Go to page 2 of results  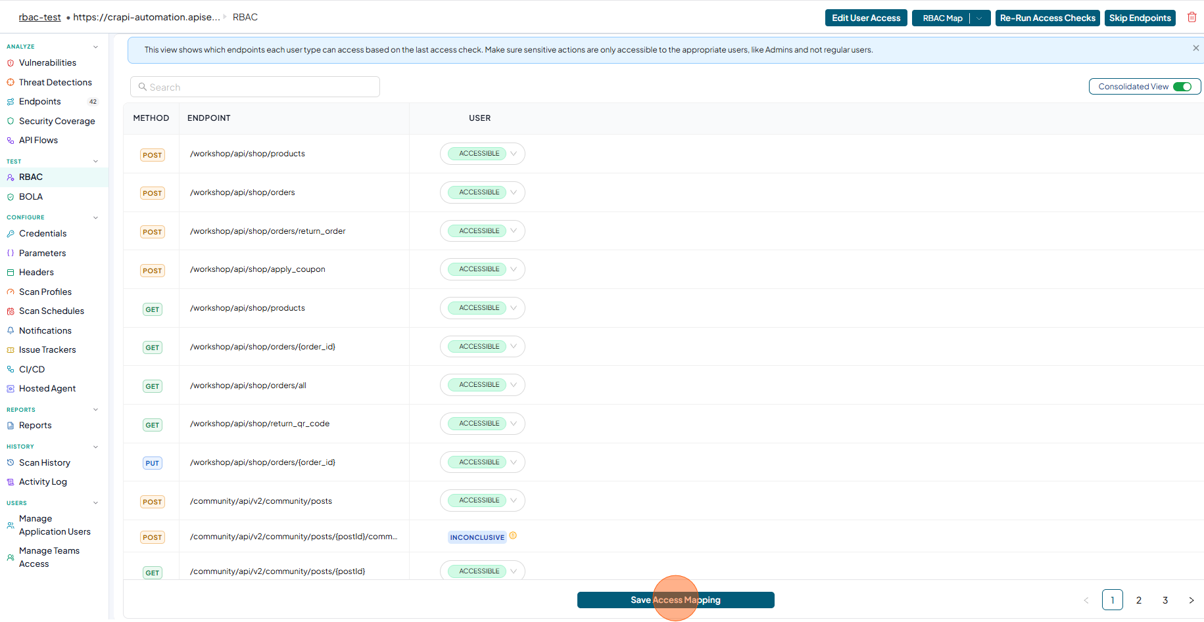[x=1139, y=600]
